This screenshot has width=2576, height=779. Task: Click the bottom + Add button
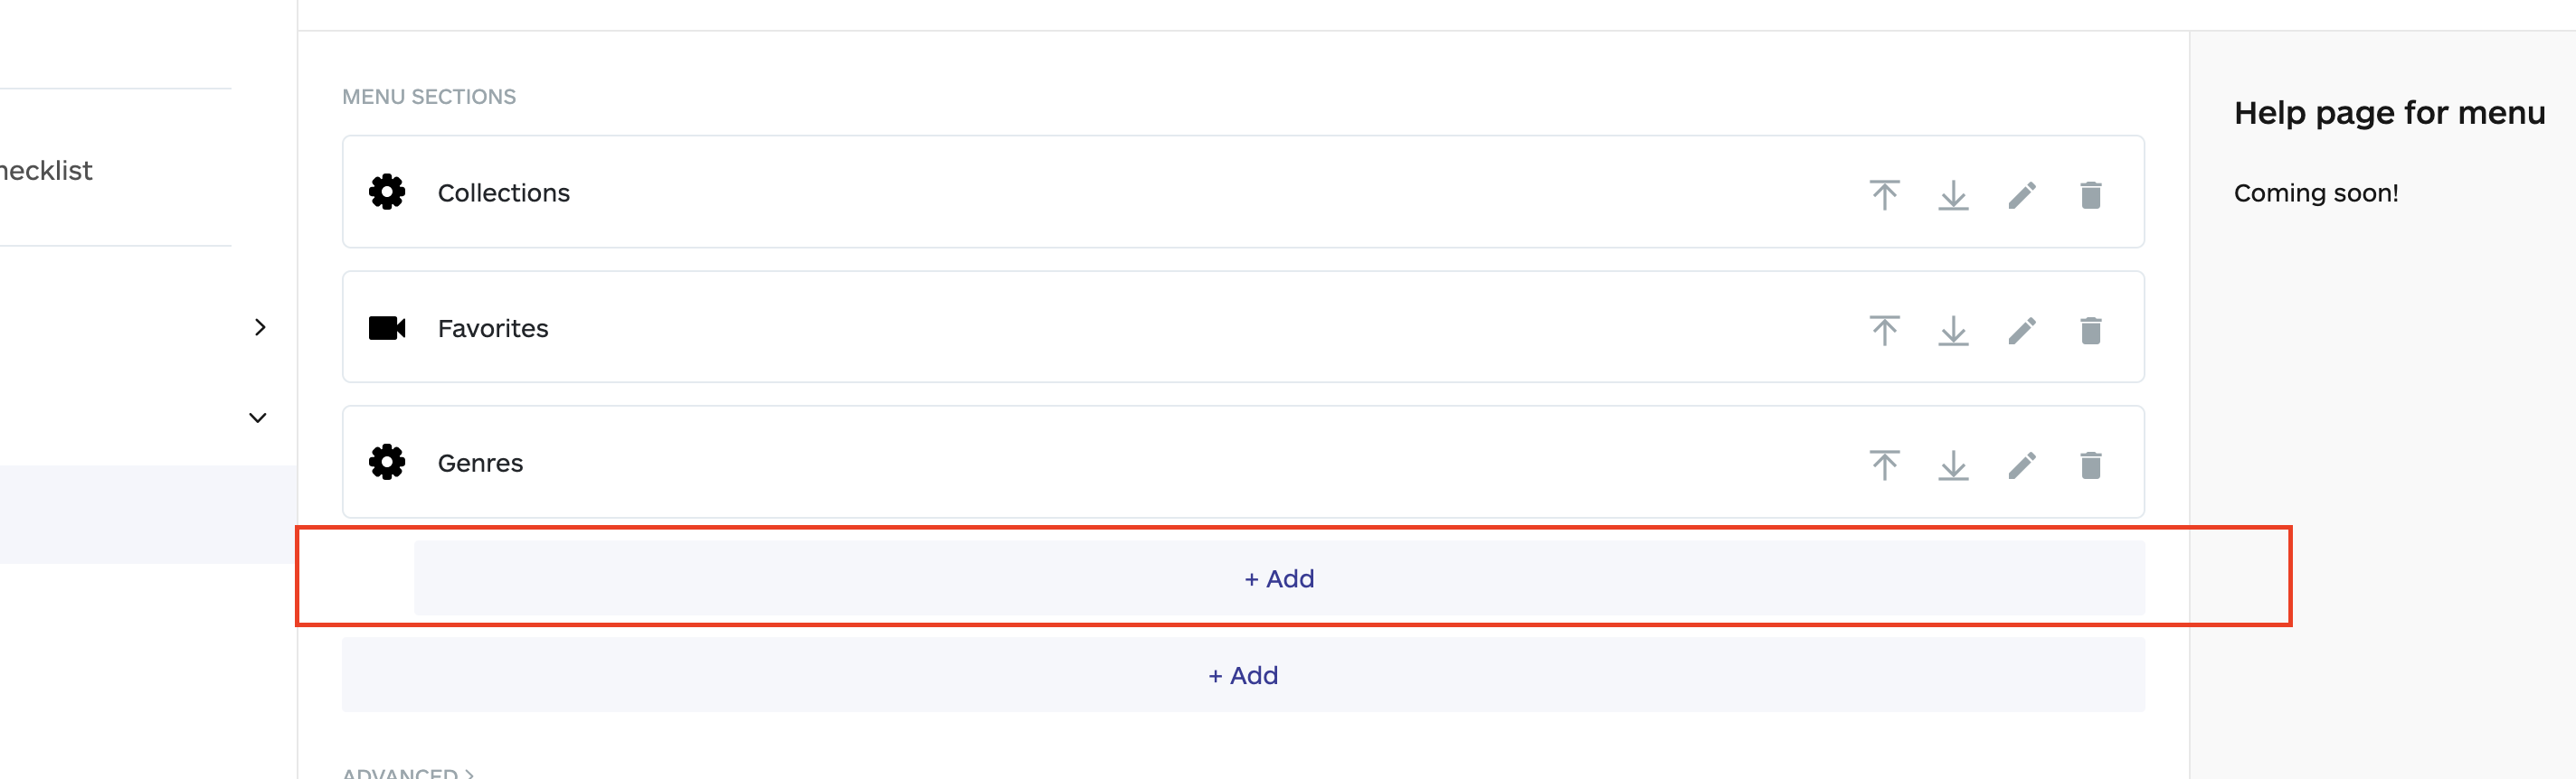pyautogui.click(x=1243, y=675)
